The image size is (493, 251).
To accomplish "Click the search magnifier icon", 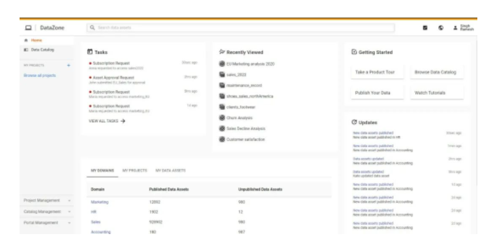I will click(x=92, y=27).
